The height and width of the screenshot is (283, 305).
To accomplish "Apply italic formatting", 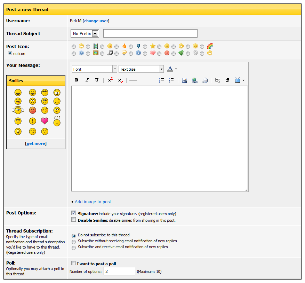I will (x=87, y=80).
